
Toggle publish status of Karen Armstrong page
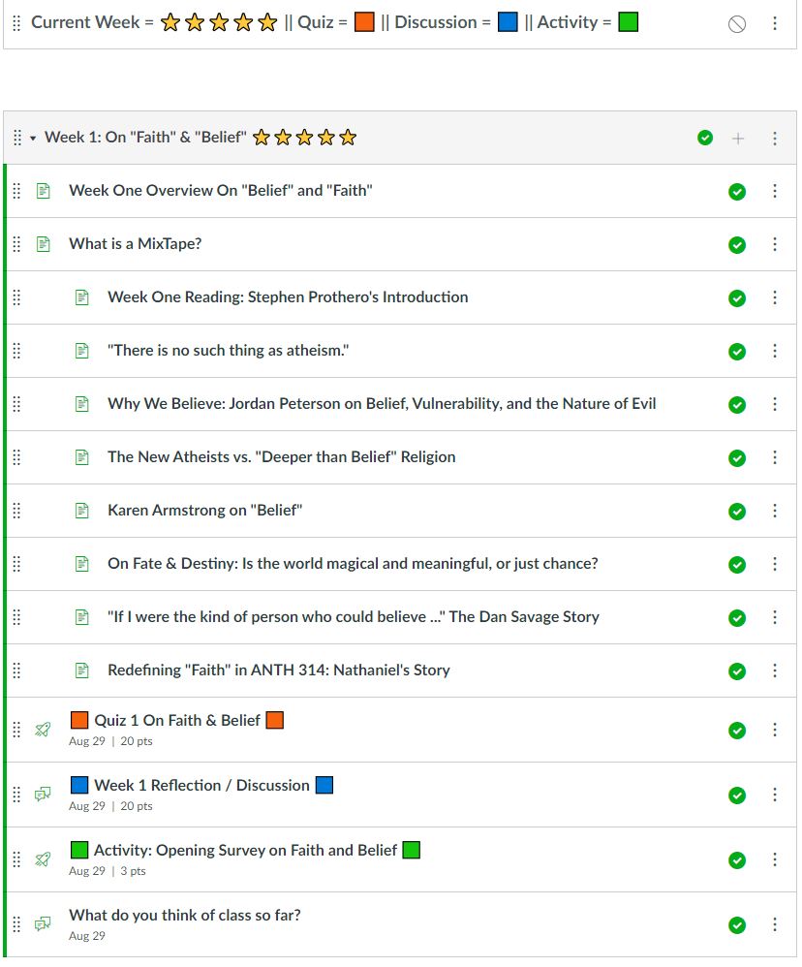point(737,512)
